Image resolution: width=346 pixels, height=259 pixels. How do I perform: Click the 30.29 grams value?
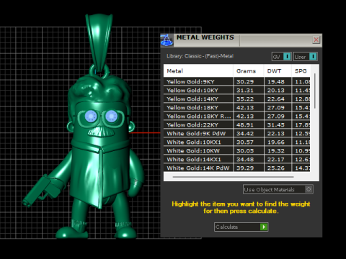tap(245, 82)
